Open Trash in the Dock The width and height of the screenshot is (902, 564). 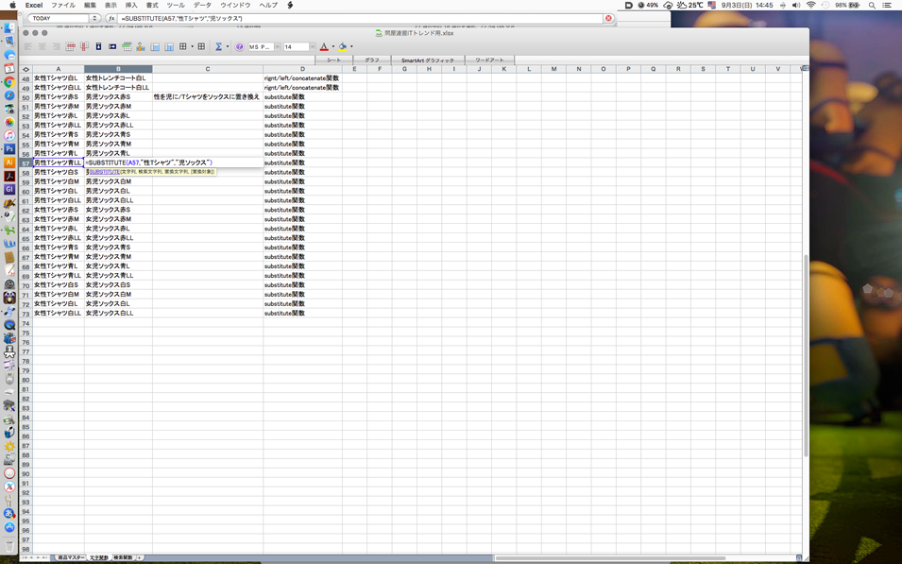point(9,544)
